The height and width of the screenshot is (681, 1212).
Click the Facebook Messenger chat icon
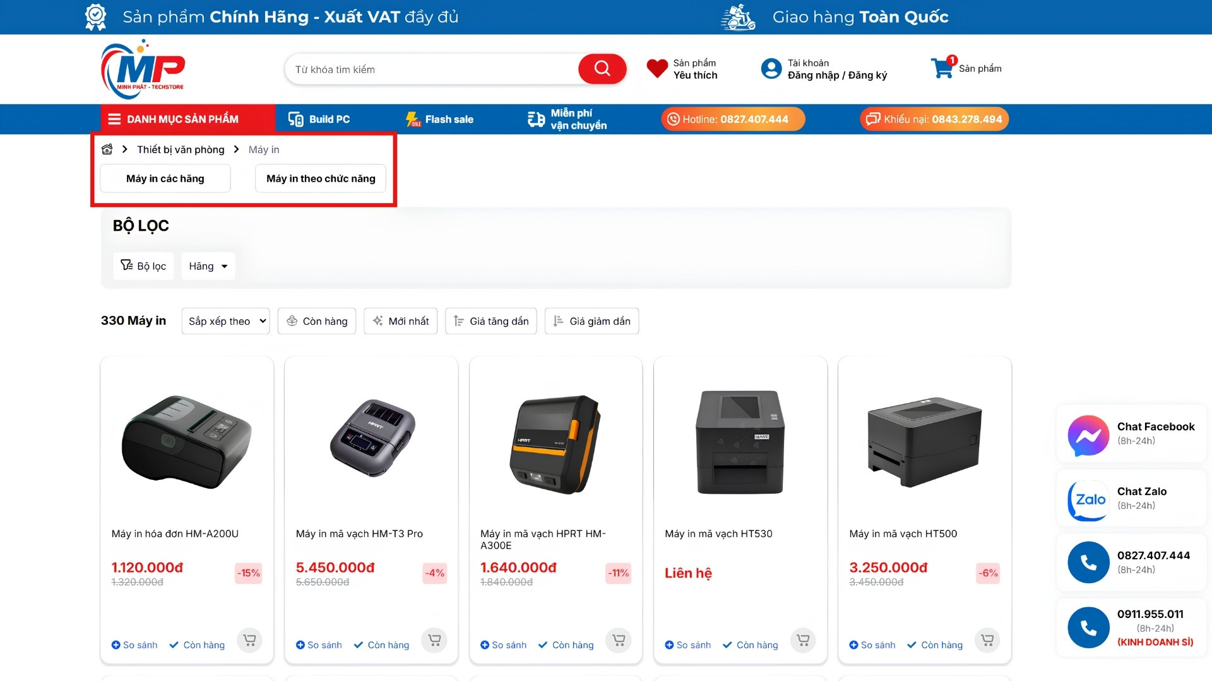[x=1088, y=435]
